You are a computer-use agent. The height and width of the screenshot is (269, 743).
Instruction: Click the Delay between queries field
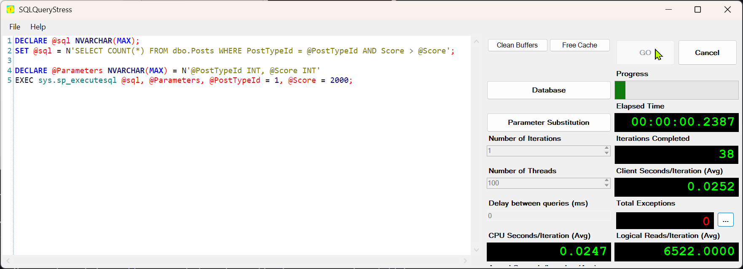coord(548,216)
